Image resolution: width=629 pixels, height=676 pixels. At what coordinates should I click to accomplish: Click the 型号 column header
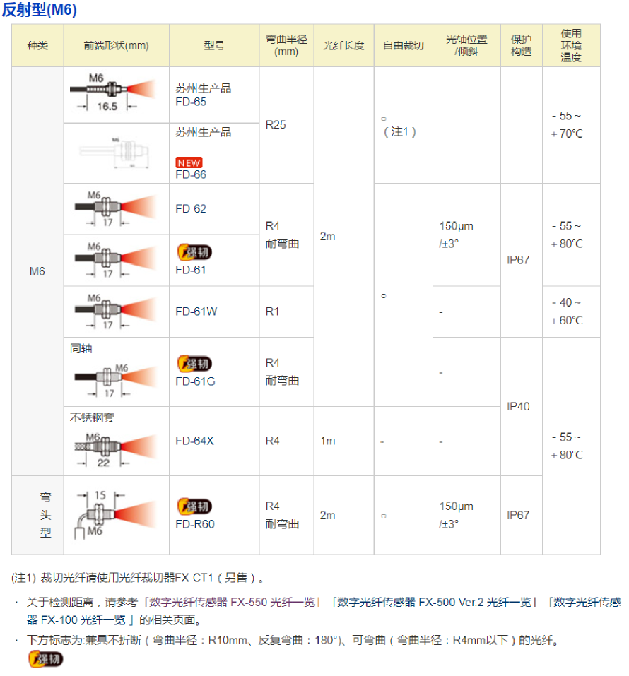tap(214, 45)
